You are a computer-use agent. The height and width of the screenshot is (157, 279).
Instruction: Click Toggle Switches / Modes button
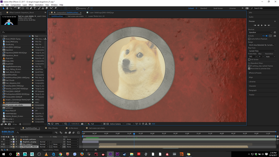pyautogui.click(x=51, y=150)
